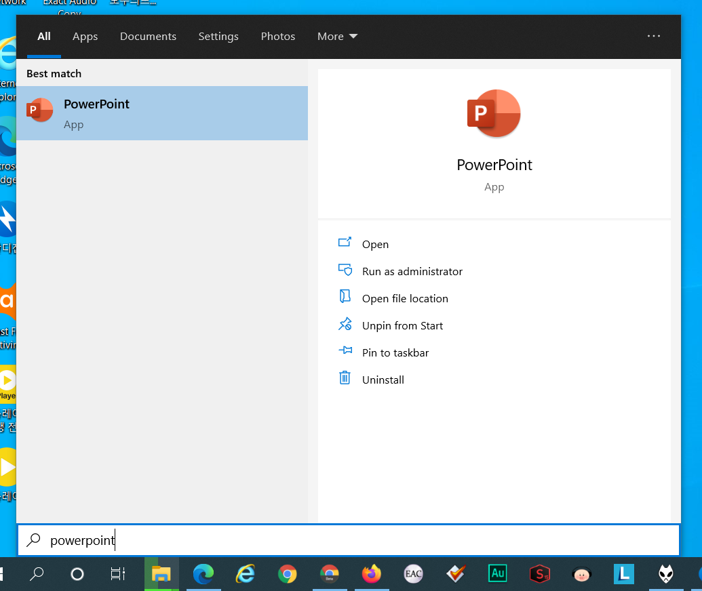Image resolution: width=702 pixels, height=591 pixels.
Task: Launch Exact Audio Copy (EAC) from taskbar
Action: 413,574
